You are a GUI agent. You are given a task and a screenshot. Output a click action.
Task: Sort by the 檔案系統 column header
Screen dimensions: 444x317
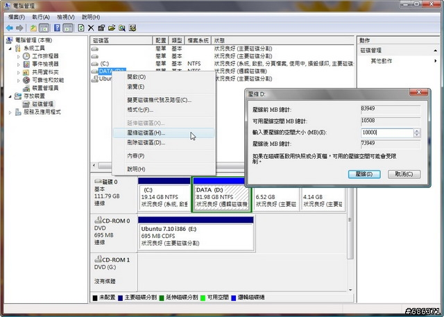(x=198, y=40)
